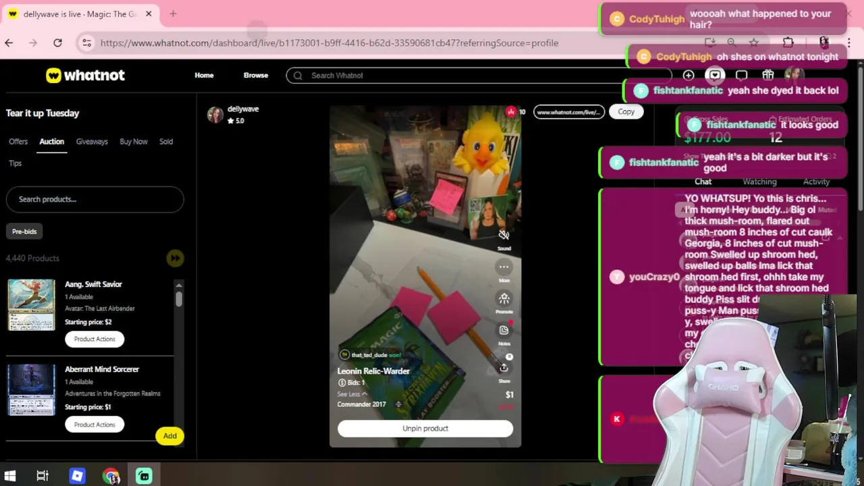This screenshot has height=486, width=864.
Task: Click the Search products field
Action: [x=94, y=199]
